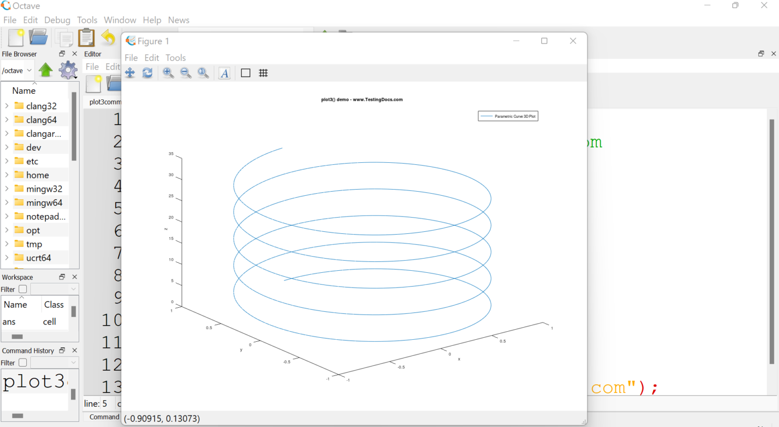Insert text using the A annotation icon
The width and height of the screenshot is (779, 427).
(224, 73)
